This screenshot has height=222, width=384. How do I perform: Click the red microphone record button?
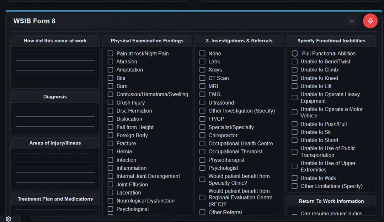click(370, 21)
